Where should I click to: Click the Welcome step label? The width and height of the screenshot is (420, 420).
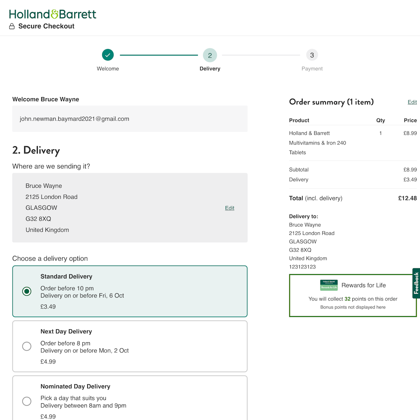tap(108, 68)
